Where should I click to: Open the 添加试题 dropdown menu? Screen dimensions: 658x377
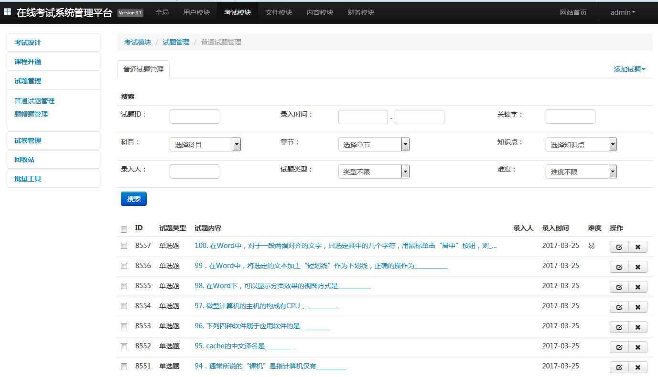tap(629, 69)
